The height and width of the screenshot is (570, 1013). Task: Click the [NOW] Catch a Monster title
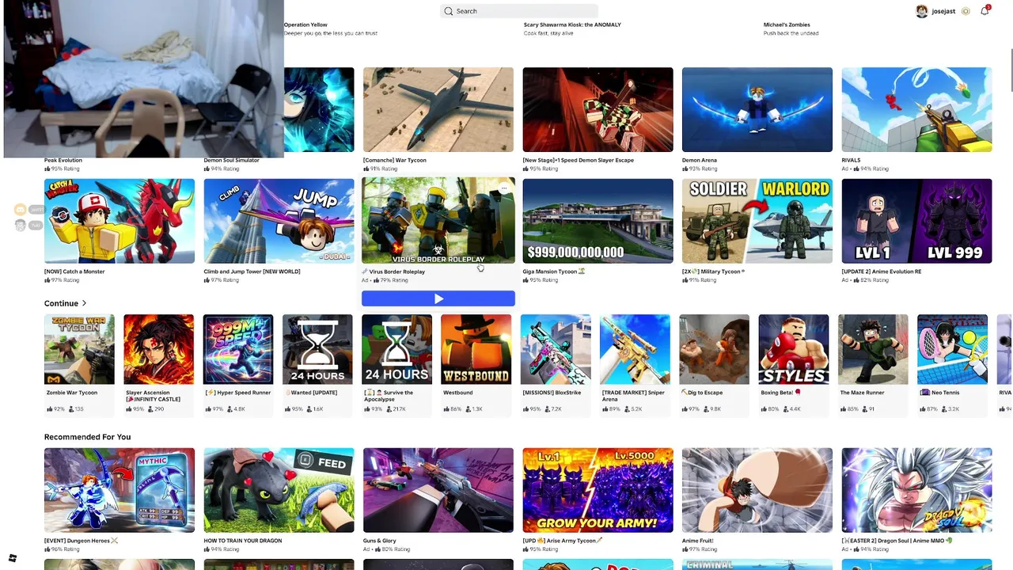[74, 272]
